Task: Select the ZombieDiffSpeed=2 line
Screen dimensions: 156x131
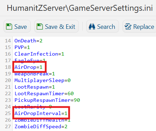Action: click(x=41, y=126)
